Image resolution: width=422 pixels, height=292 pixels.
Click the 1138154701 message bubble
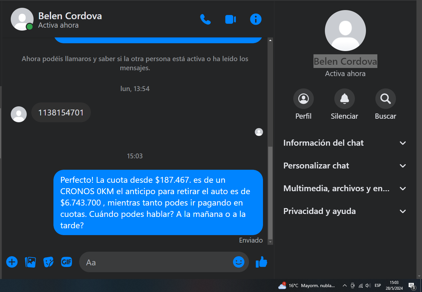(61, 113)
